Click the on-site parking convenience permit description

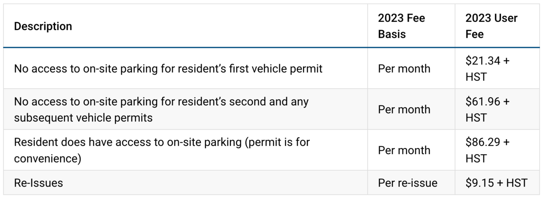point(162,150)
